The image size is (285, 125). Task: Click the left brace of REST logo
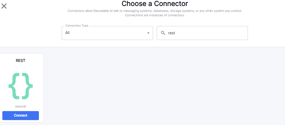point(14,86)
